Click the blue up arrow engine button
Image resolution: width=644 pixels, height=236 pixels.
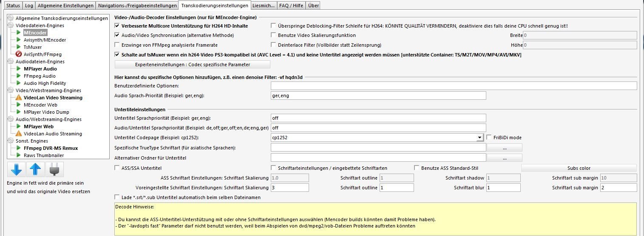click(36, 170)
